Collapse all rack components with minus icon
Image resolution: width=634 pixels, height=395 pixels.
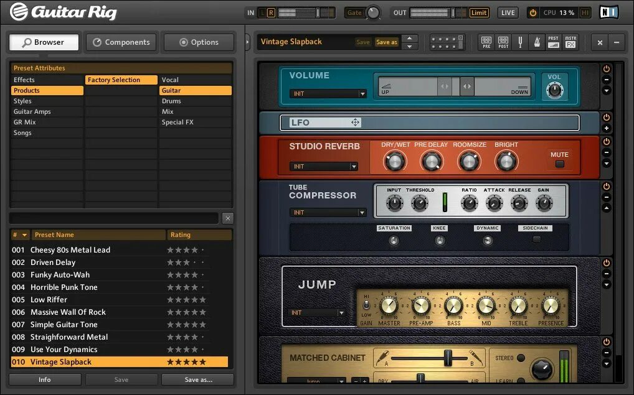tap(617, 42)
